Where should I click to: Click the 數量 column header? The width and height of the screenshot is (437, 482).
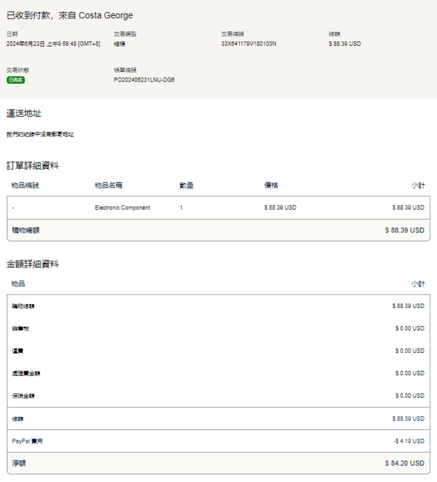[x=186, y=185]
